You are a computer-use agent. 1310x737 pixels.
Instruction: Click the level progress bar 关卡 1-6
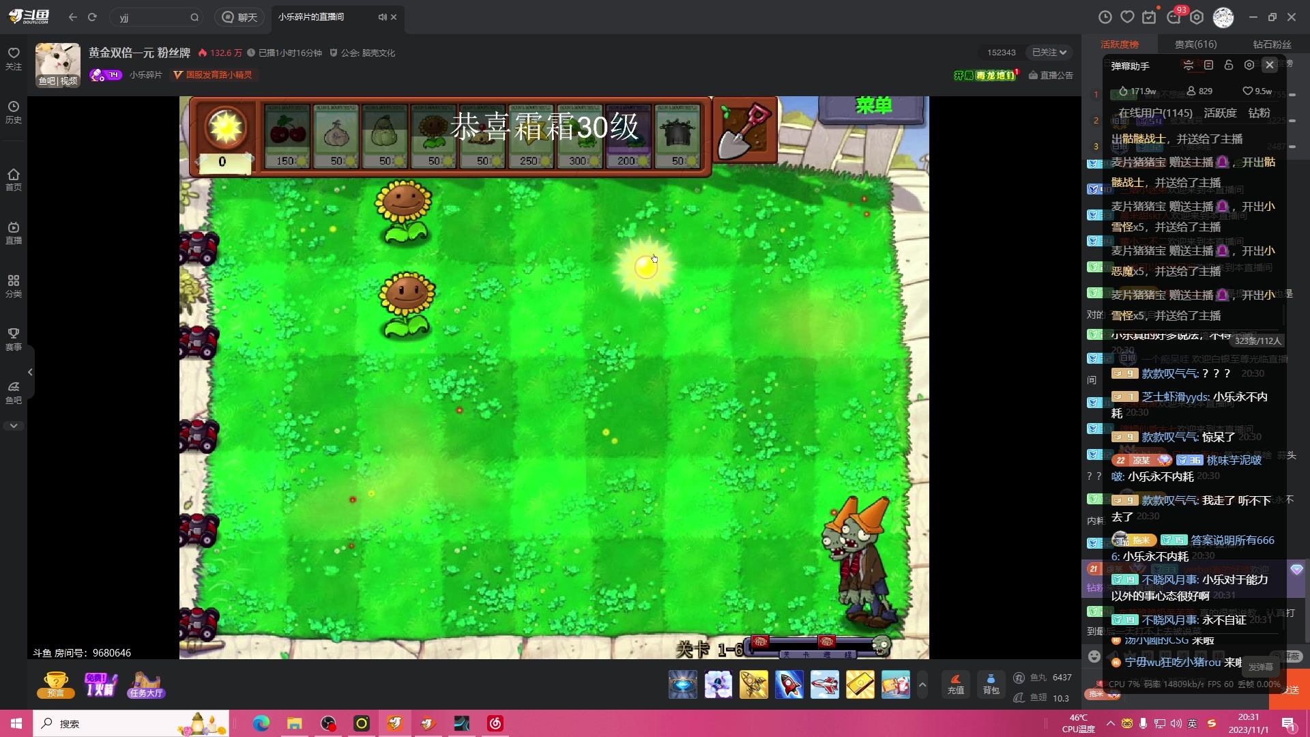coord(819,646)
